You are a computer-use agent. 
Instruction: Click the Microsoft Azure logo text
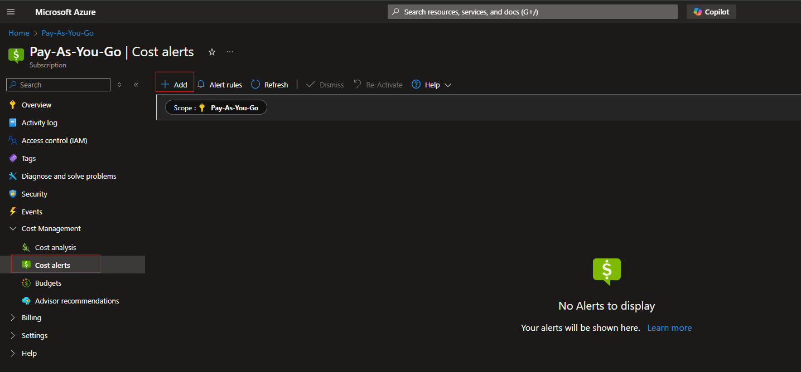pyautogui.click(x=65, y=12)
